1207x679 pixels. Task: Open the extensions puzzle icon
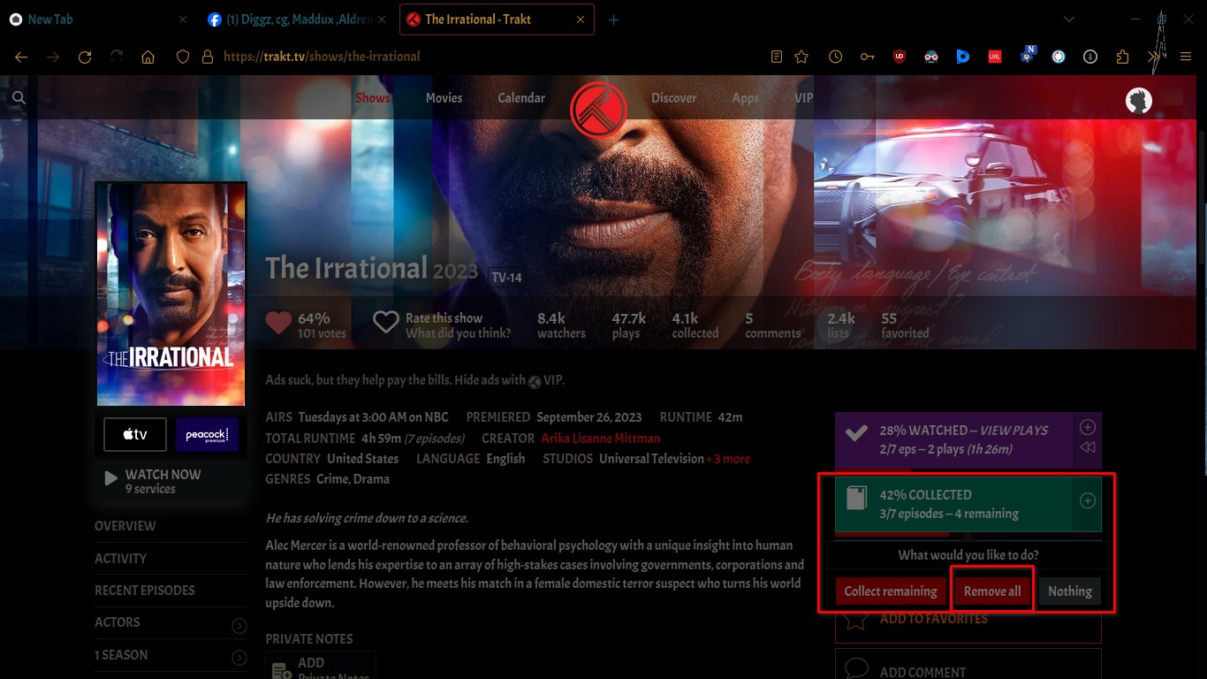tap(1122, 57)
